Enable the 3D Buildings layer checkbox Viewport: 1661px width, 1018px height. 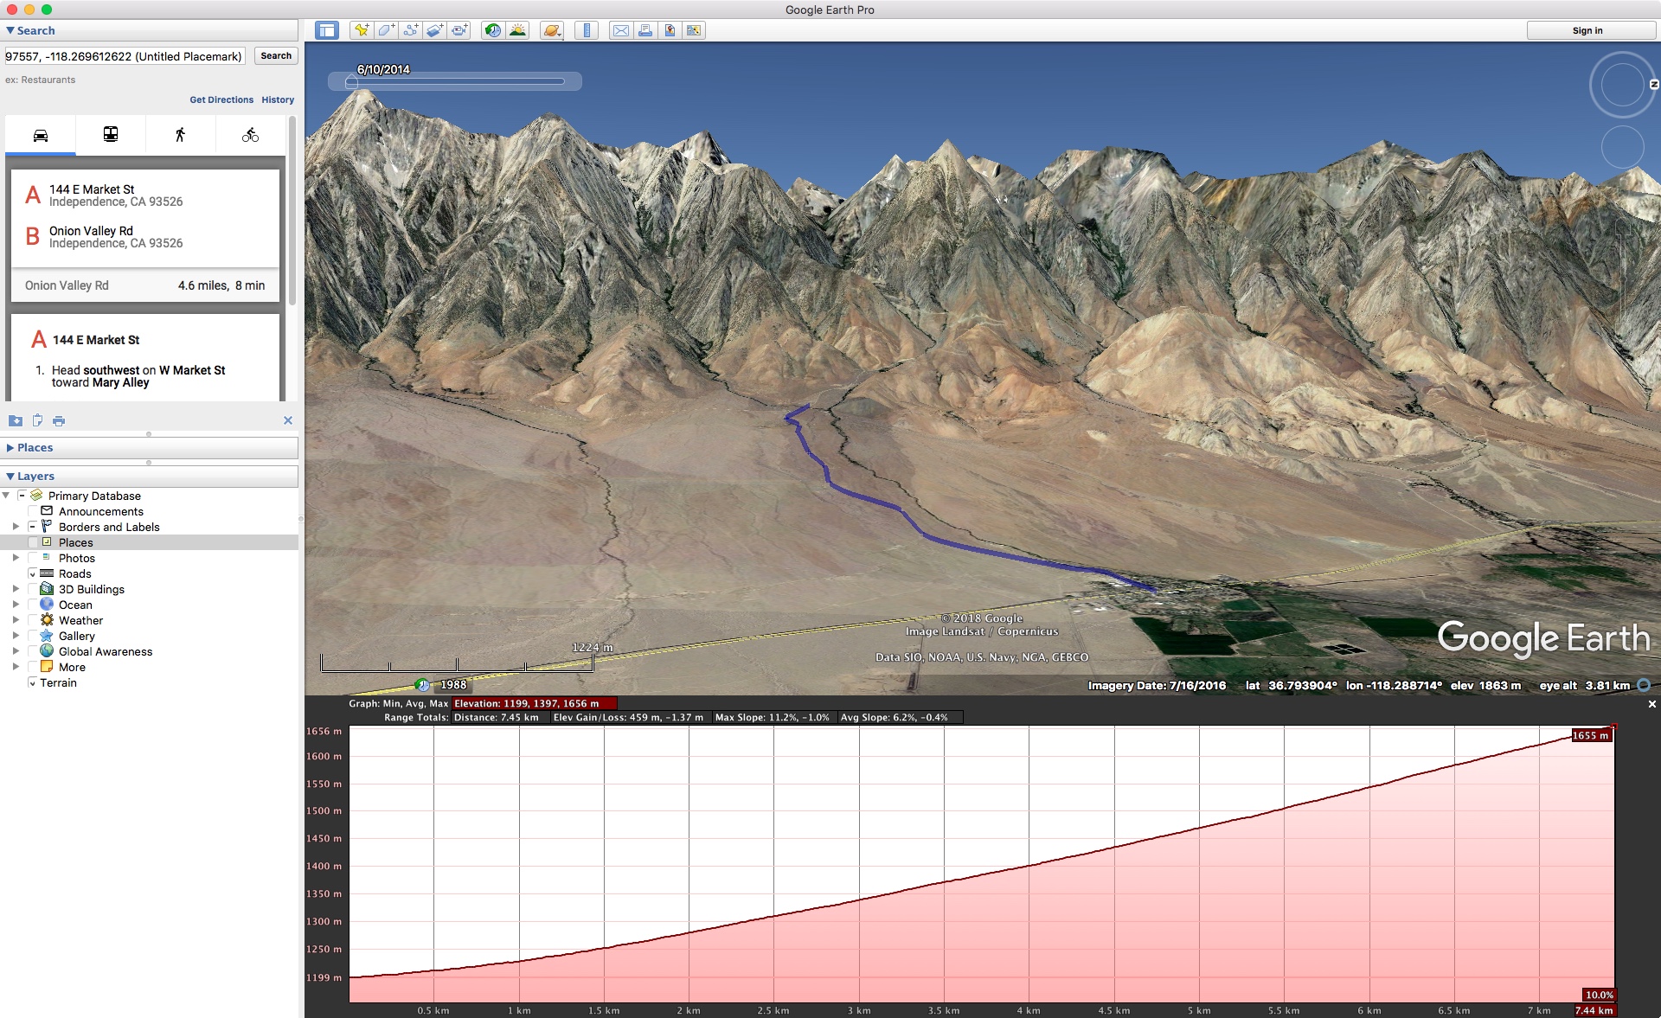coord(33,589)
